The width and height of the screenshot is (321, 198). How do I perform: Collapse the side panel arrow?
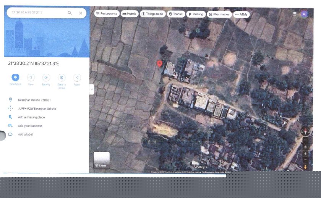[91, 89]
